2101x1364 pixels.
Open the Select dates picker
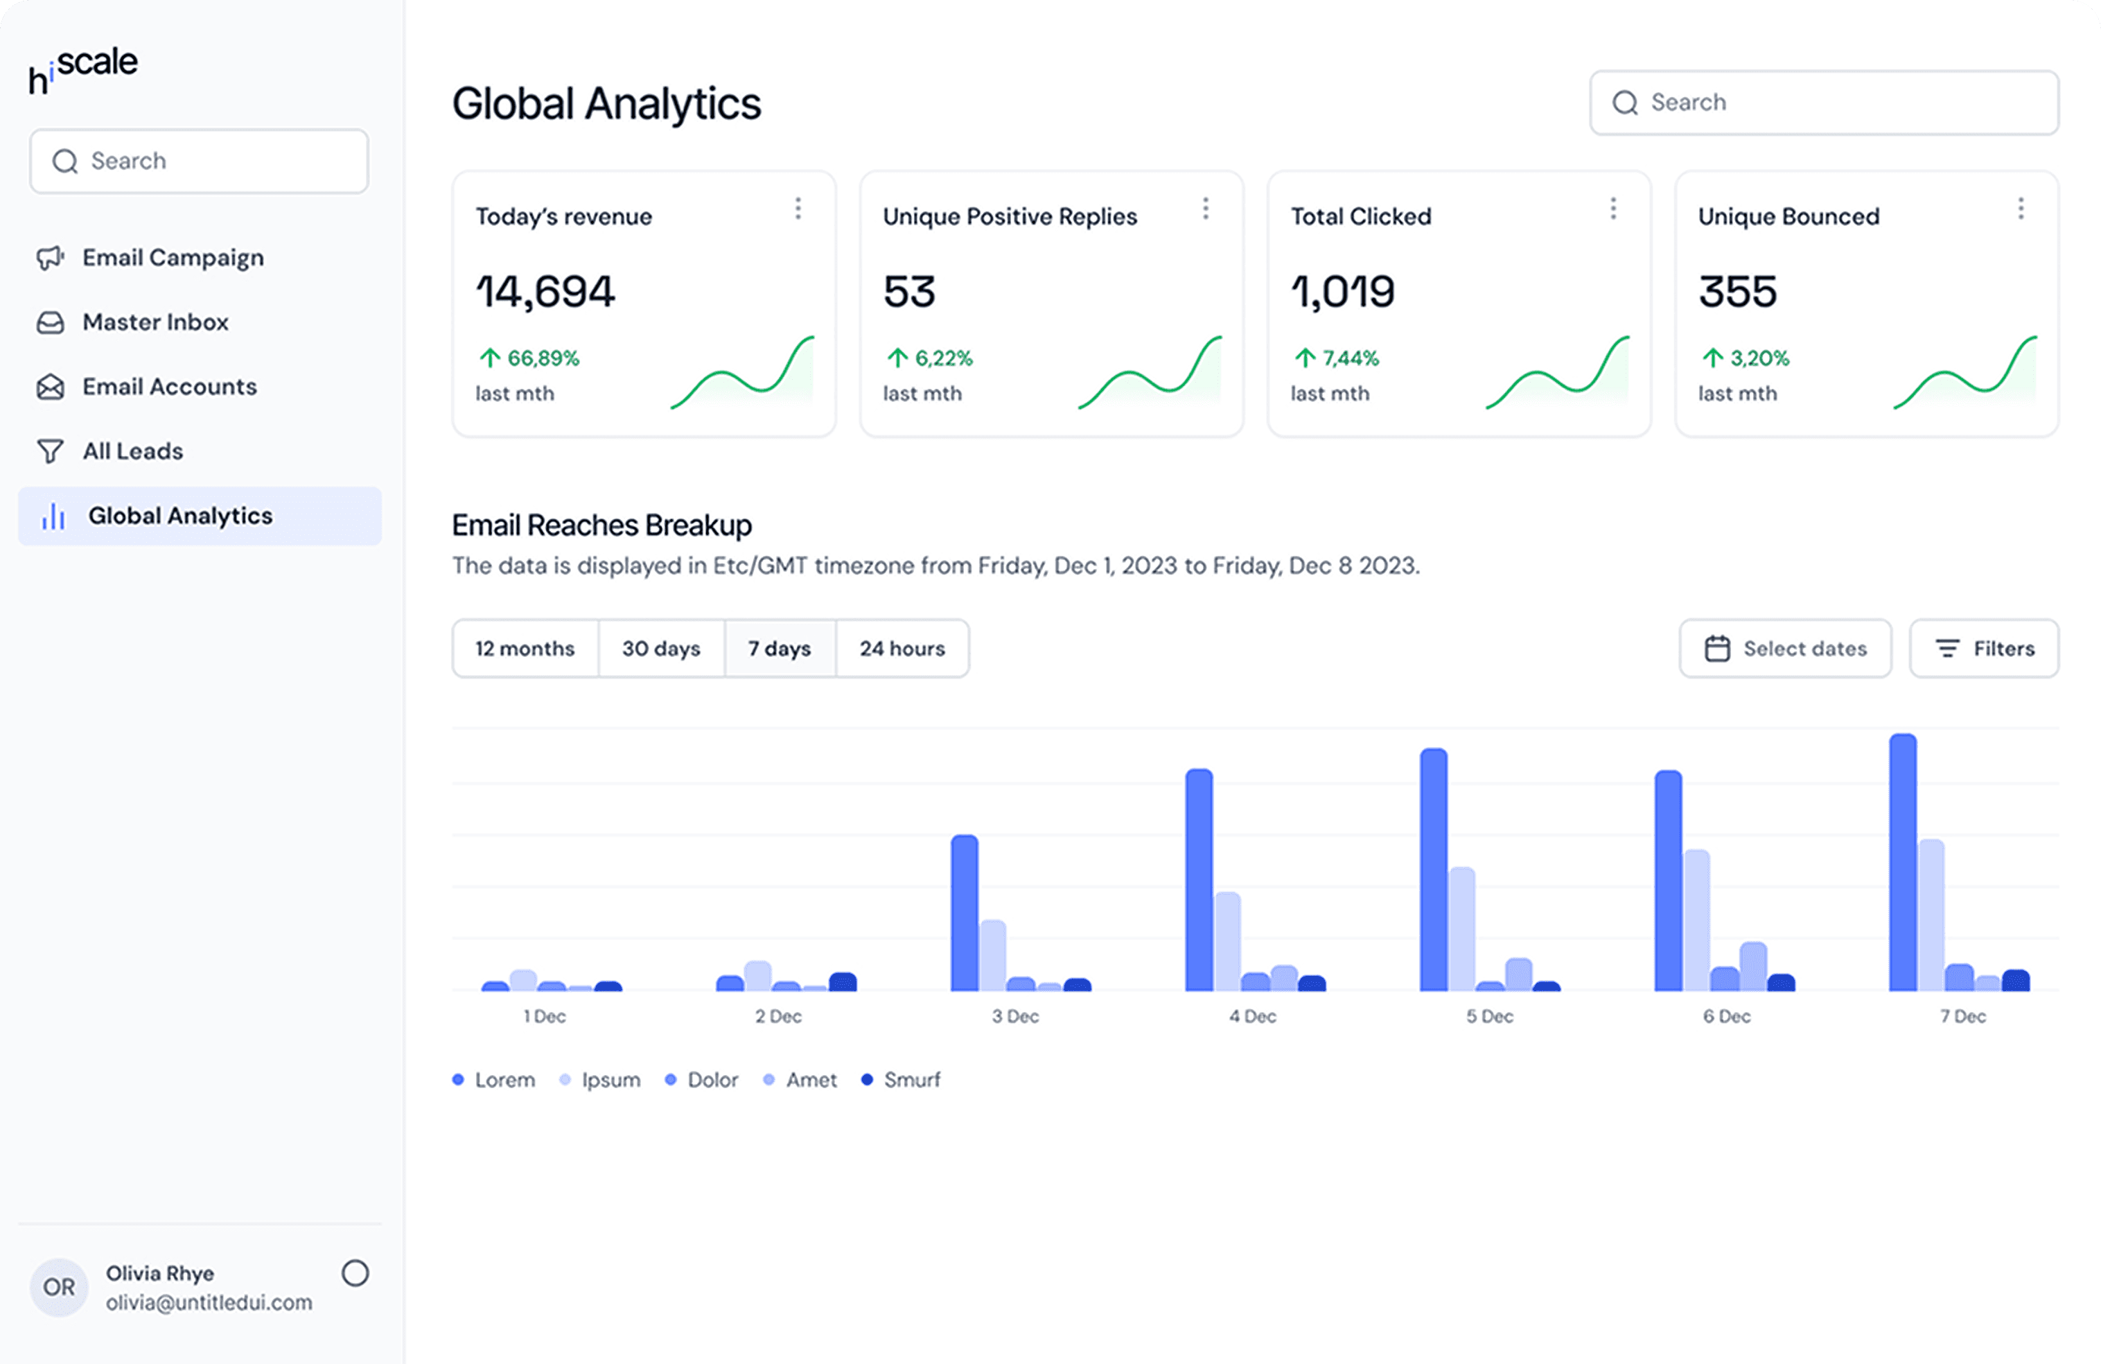[1785, 649]
